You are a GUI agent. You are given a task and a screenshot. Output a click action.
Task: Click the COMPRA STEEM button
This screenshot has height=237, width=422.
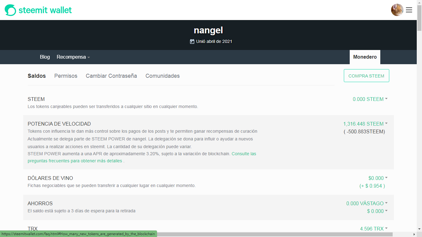coord(366,76)
